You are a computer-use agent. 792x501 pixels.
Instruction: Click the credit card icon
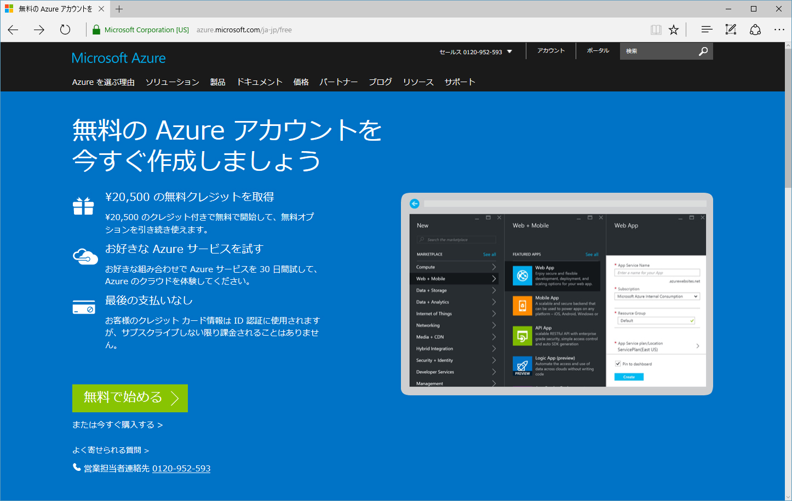pyautogui.click(x=84, y=307)
